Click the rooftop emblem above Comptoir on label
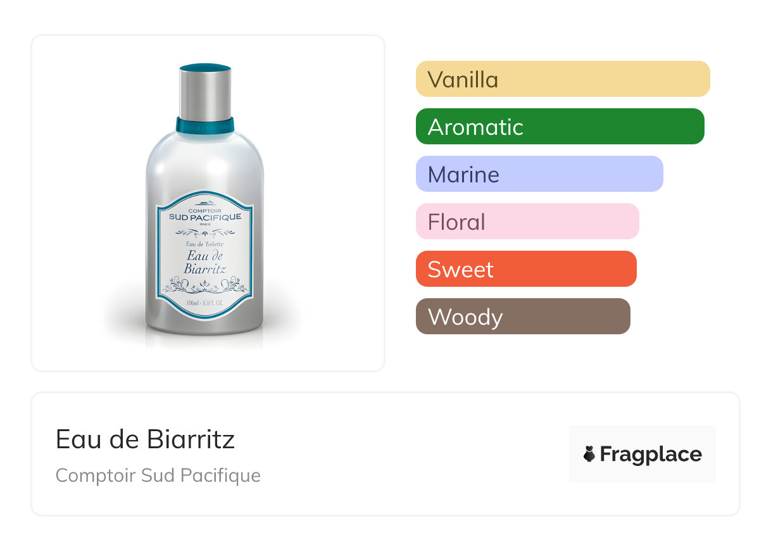This screenshot has height=547, width=771. pos(204,204)
